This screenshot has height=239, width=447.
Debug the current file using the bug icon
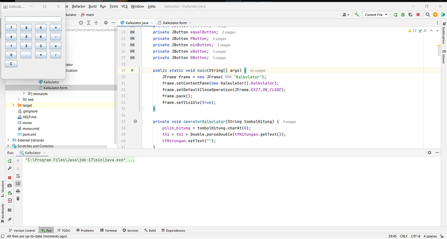point(403,14)
